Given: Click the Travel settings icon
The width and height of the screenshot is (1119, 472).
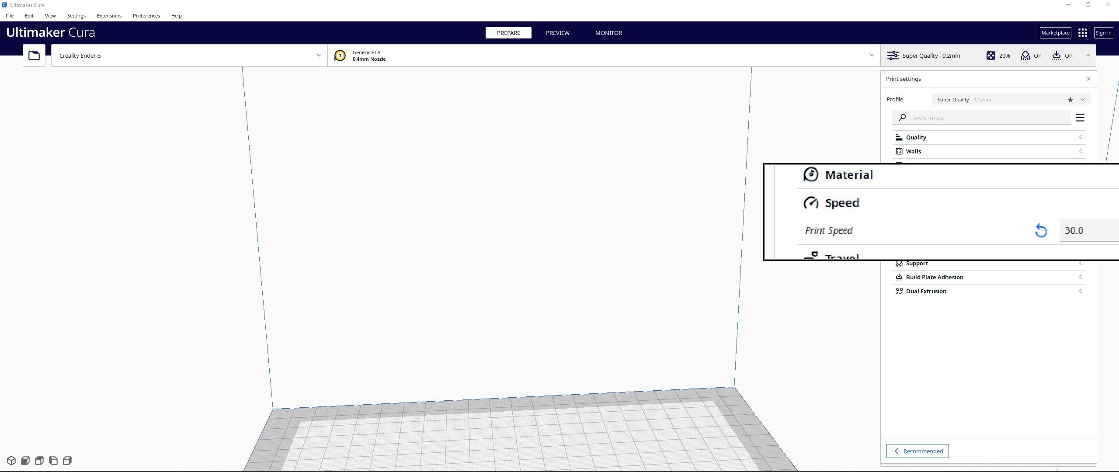Looking at the screenshot, I should [x=811, y=255].
